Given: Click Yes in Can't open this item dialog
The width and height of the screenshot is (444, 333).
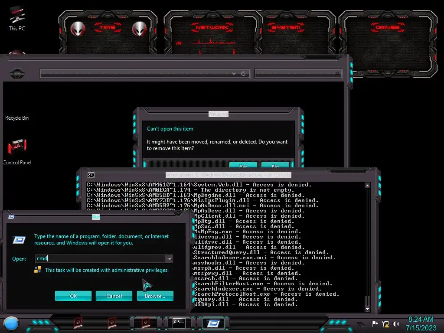Looking at the screenshot, I should [243, 165].
